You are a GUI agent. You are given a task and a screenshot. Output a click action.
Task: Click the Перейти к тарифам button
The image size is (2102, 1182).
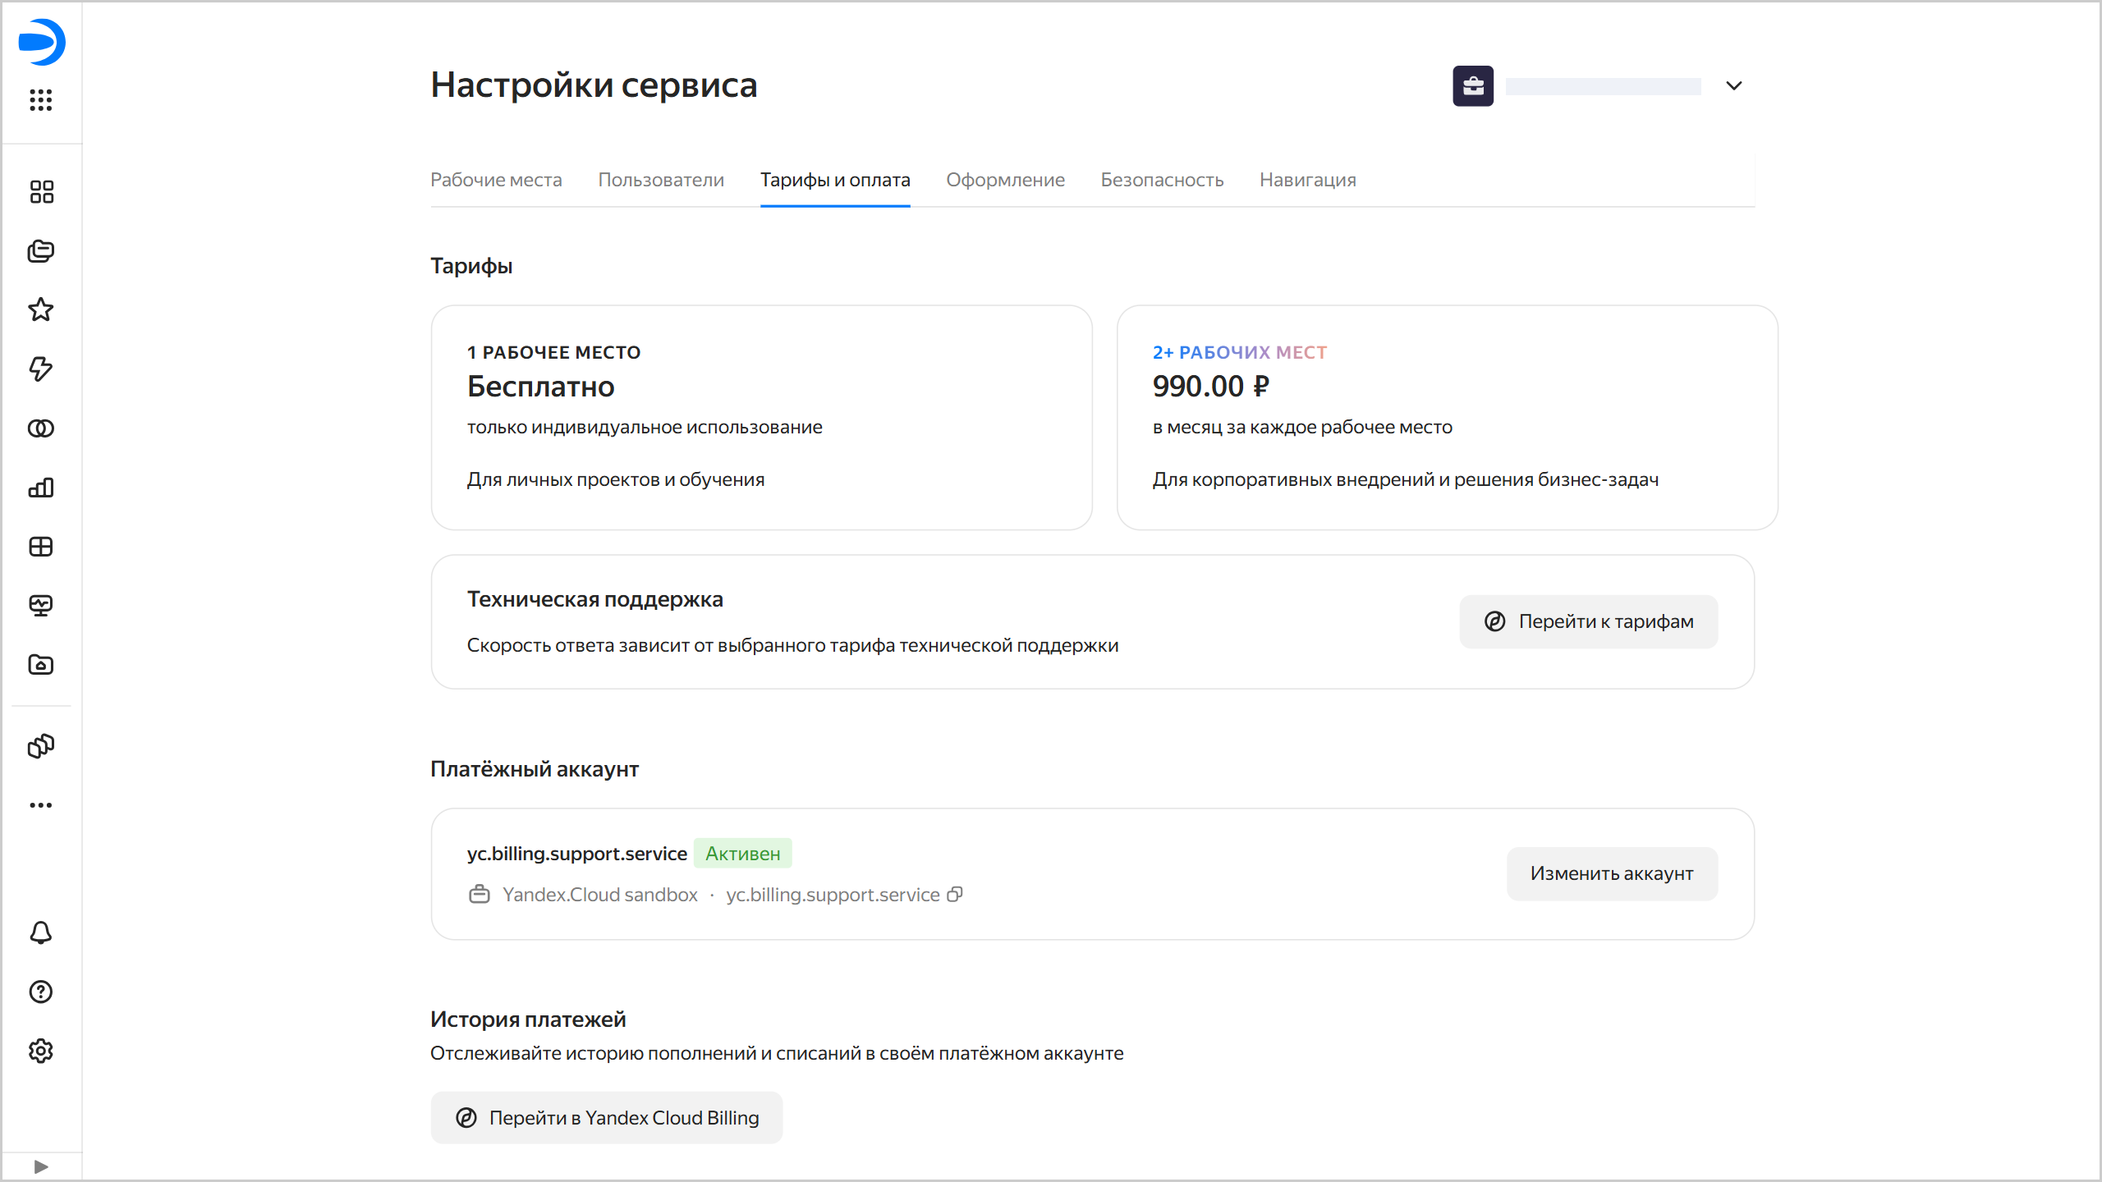pyautogui.click(x=1588, y=621)
